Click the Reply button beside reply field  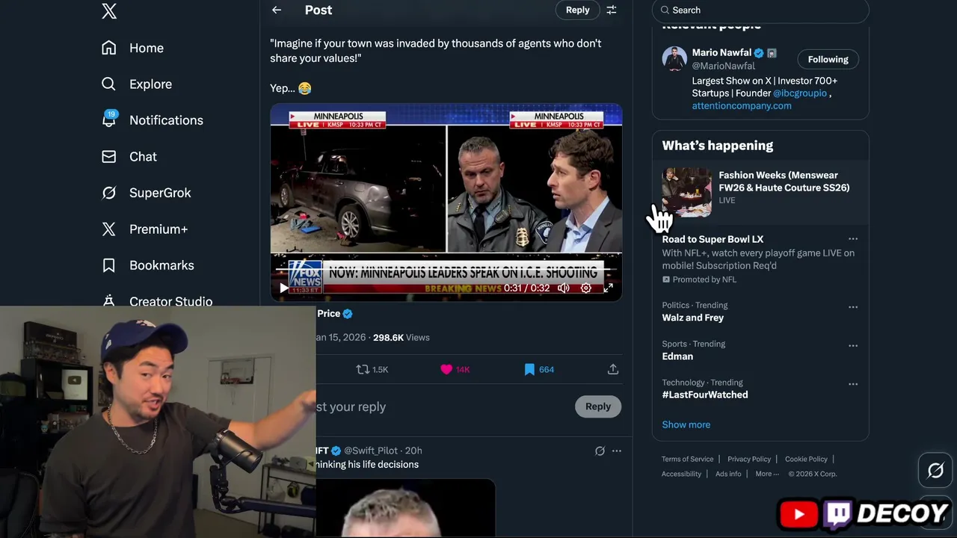pos(598,406)
